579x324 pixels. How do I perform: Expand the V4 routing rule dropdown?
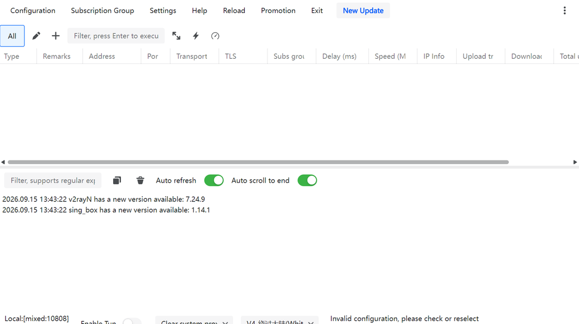[x=279, y=321]
